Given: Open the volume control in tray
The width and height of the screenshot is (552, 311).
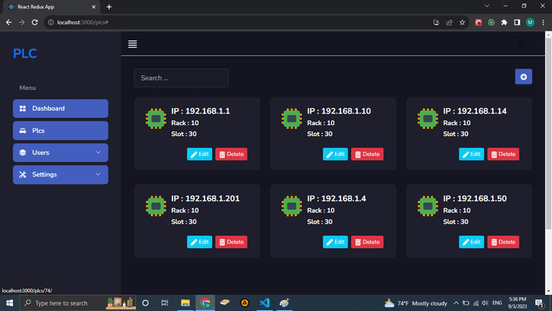Looking at the screenshot, I should pyautogui.click(x=485, y=303).
